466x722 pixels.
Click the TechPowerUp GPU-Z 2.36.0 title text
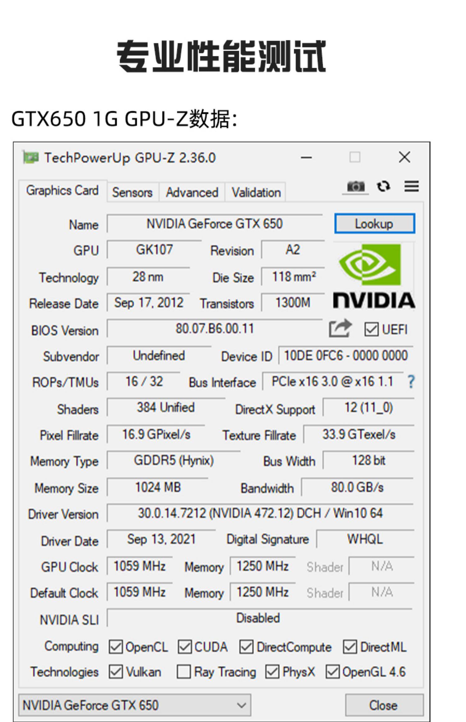130,158
